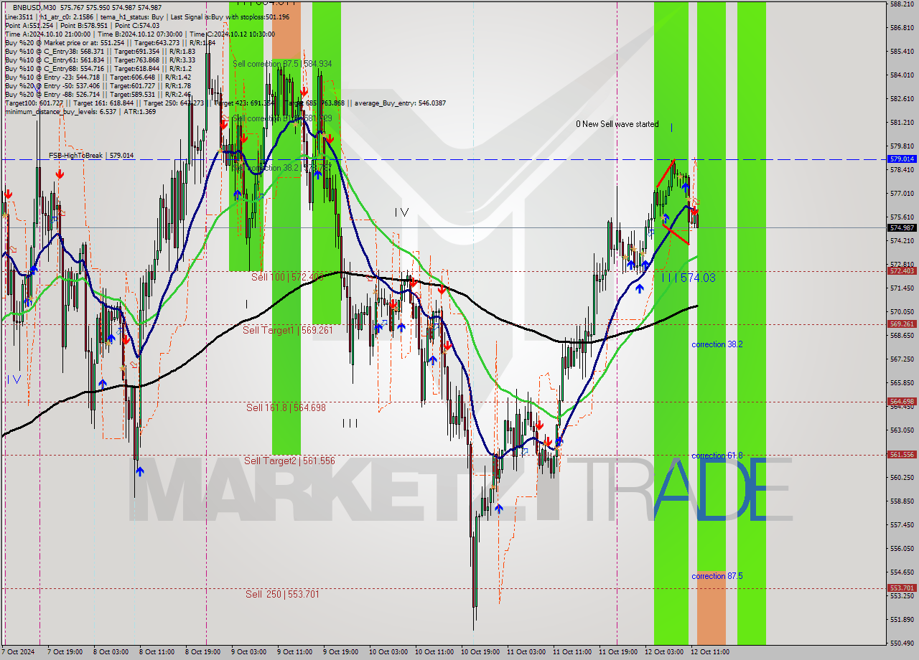919x660 pixels.
Task: Click the 588.210 price scale value
Action: [901, 4]
